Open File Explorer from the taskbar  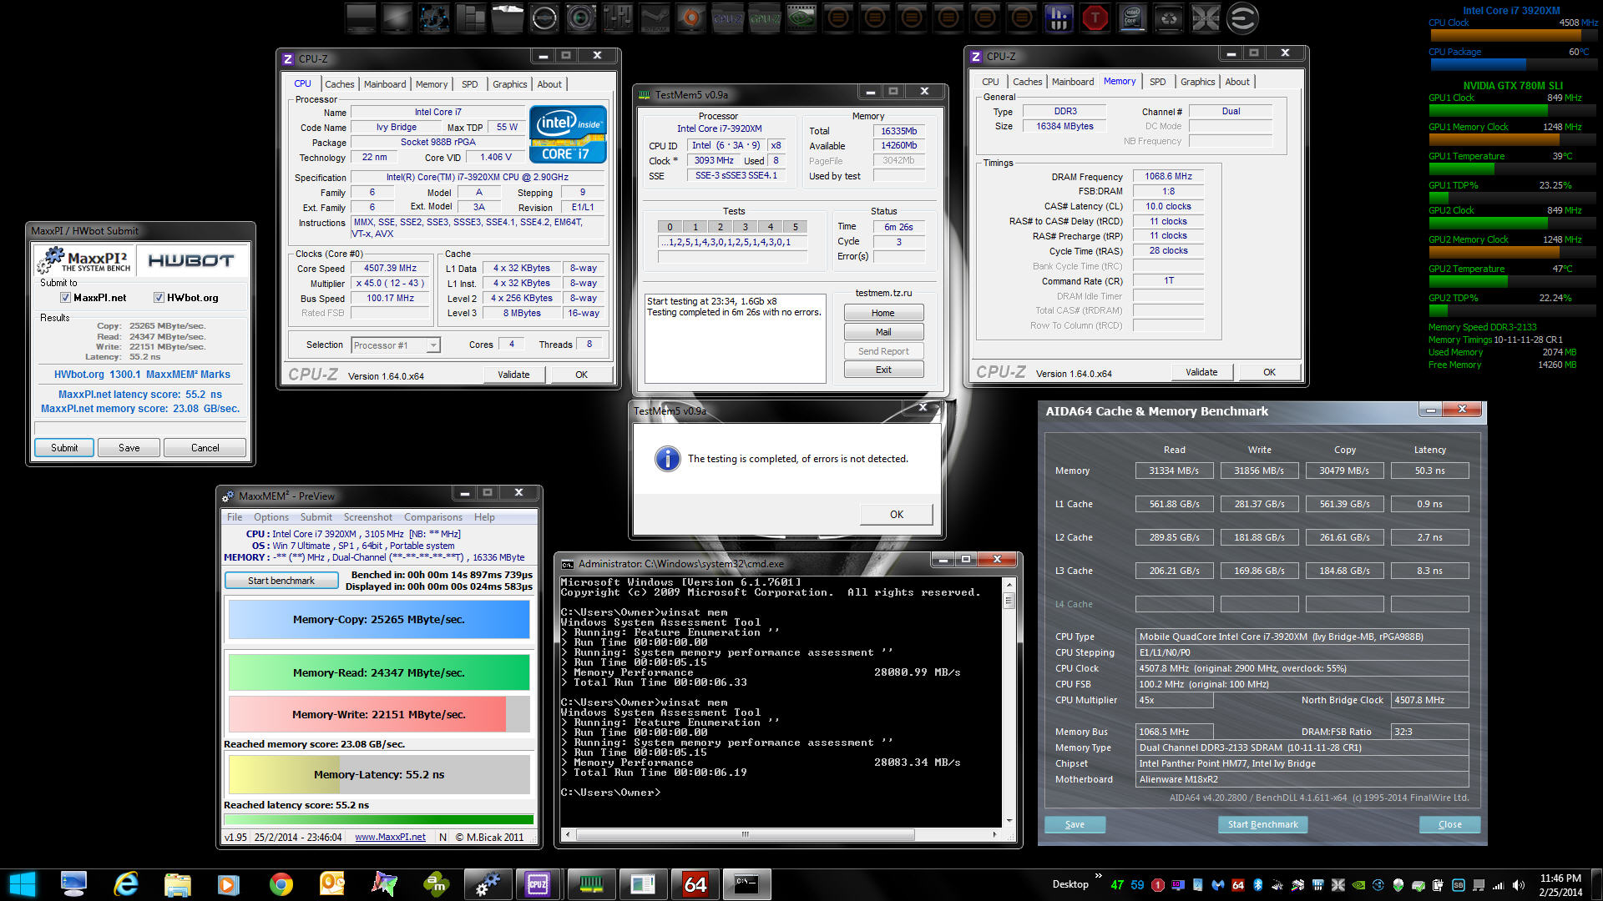(177, 884)
